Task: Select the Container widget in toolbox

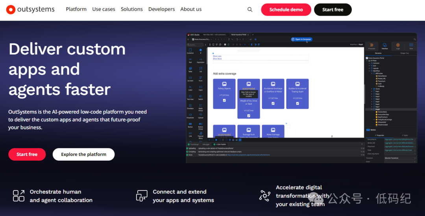Action: [x=190, y=51]
